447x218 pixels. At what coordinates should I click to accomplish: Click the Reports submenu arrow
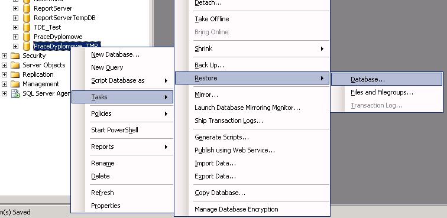click(x=166, y=147)
